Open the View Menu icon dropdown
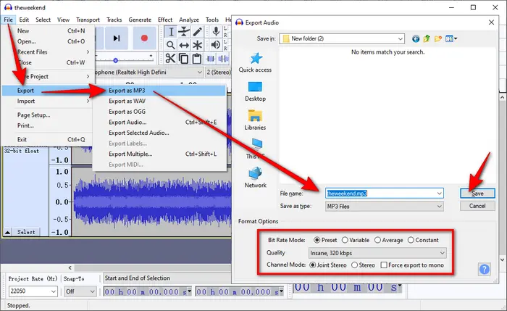 [x=451, y=39]
